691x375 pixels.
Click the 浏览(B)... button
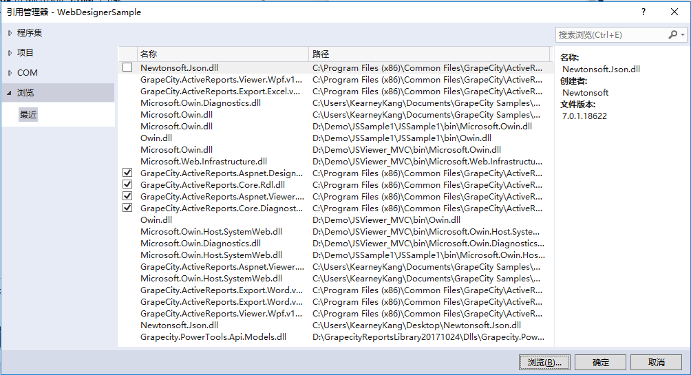544,362
